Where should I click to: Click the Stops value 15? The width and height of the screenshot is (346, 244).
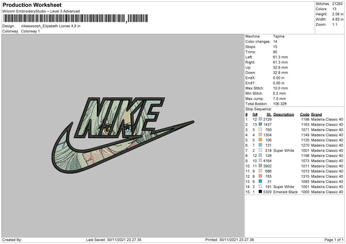275,47
